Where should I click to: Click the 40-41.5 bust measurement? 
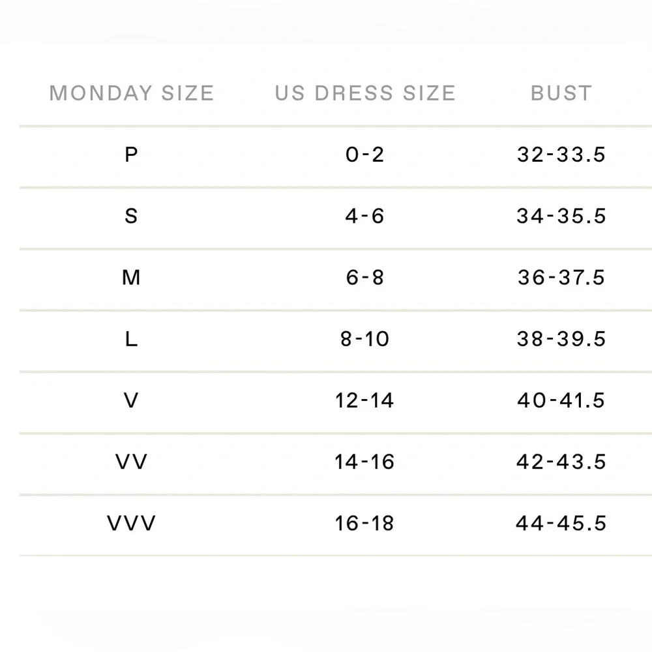[561, 400]
